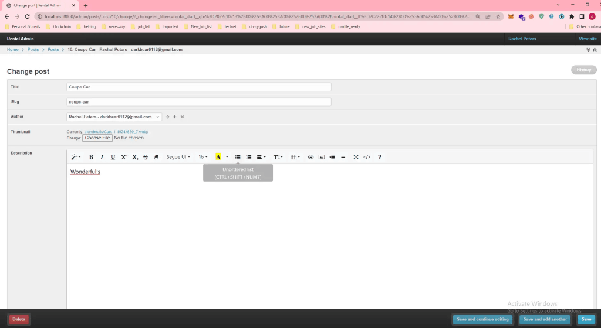Bookmark this page with star icon

[498, 16]
